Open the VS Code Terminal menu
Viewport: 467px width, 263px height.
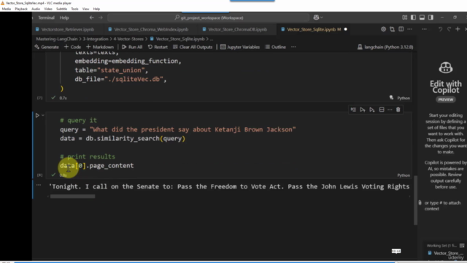click(46, 18)
